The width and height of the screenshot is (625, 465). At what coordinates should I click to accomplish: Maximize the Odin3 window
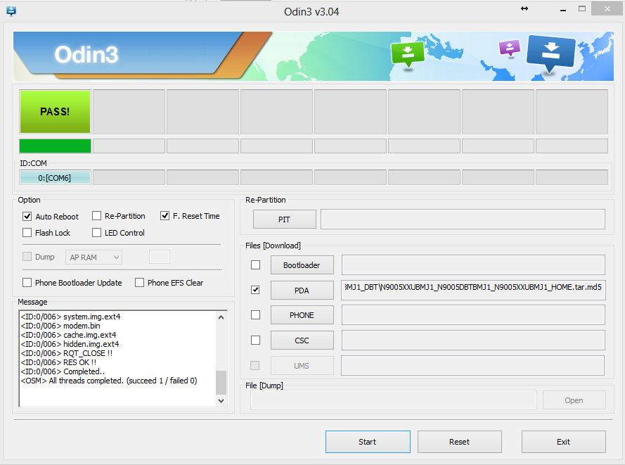(582, 8)
